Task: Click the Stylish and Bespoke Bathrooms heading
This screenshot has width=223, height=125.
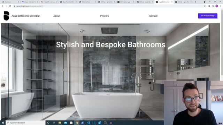Action: pyautogui.click(x=111, y=45)
